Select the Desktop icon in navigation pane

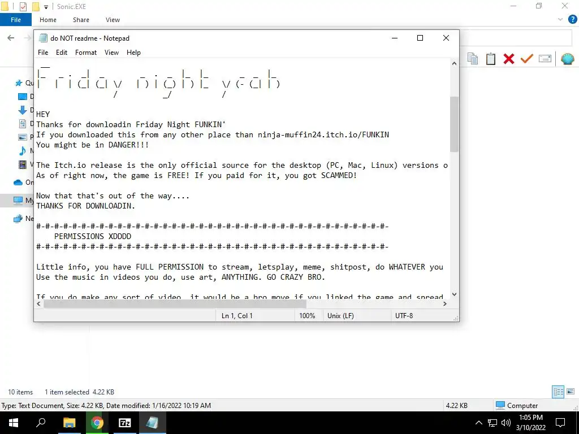23,97
